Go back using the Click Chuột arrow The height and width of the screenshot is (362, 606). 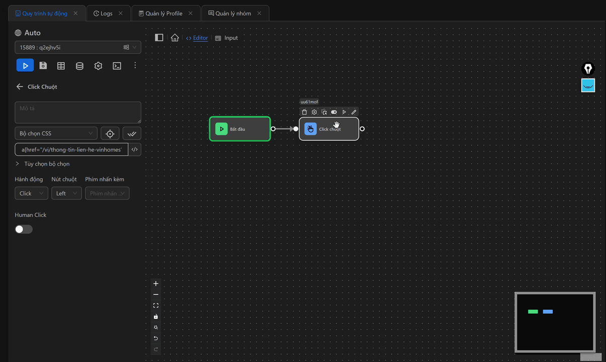pos(20,86)
